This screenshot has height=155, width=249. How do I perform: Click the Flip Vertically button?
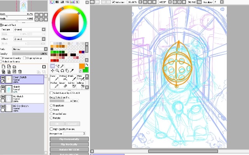[69, 145]
